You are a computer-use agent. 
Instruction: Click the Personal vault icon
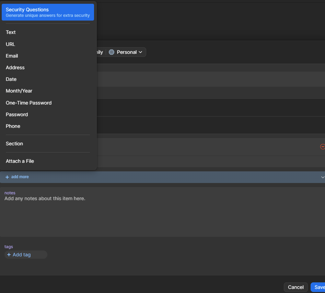(x=112, y=52)
